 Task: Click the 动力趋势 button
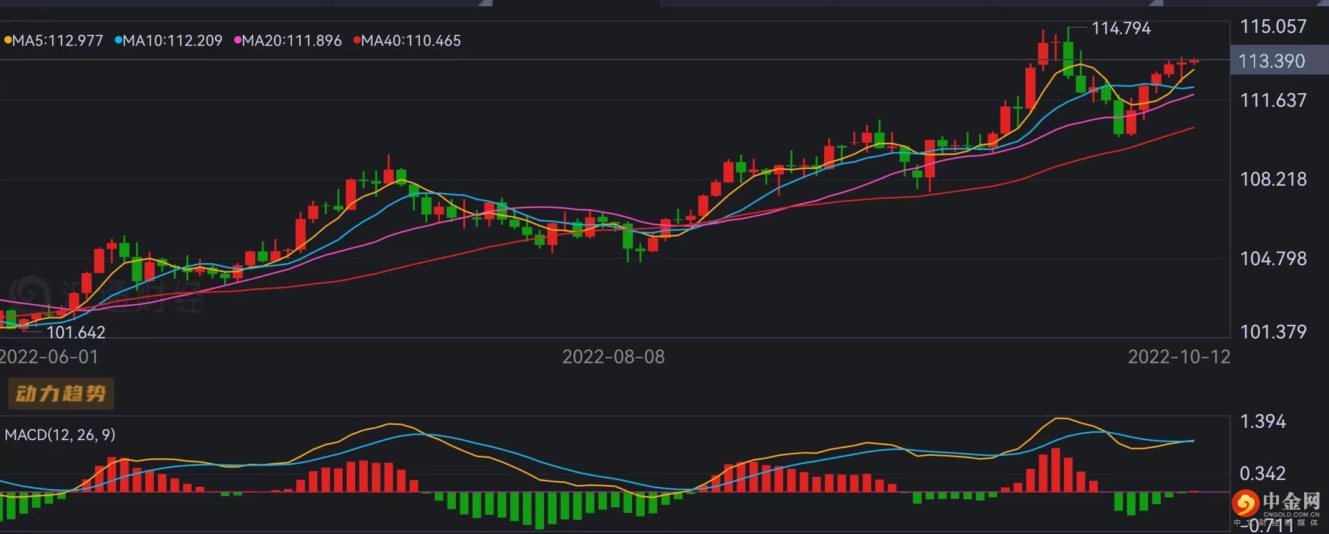(x=60, y=394)
